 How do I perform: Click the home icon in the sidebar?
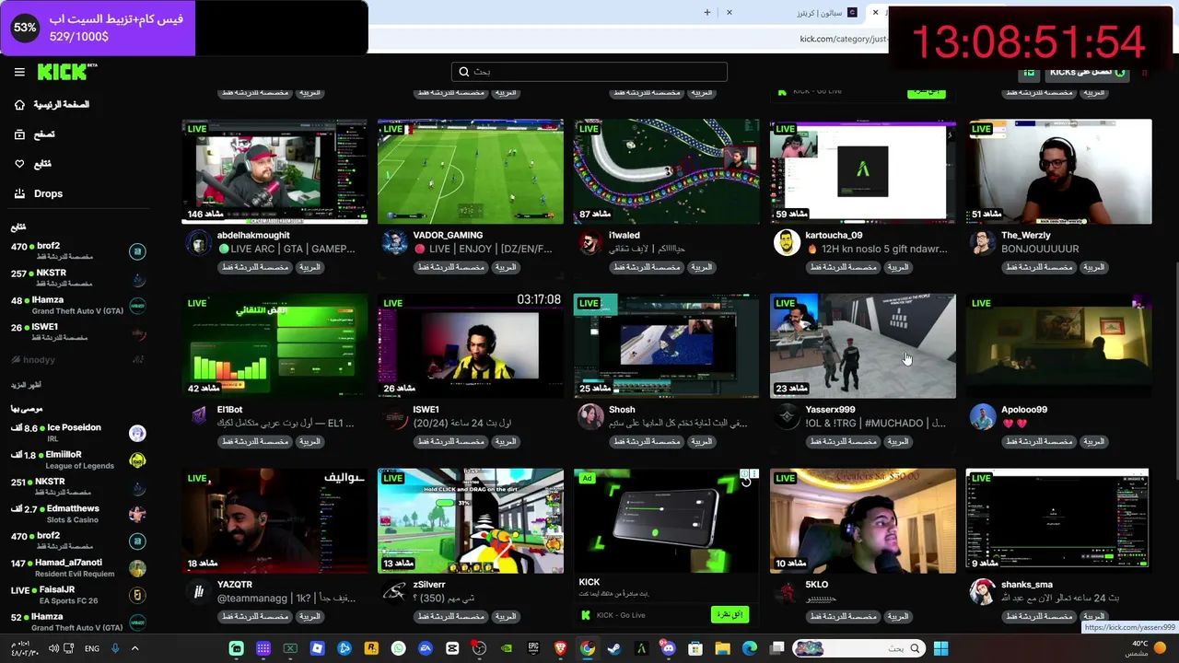tap(19, 105)
